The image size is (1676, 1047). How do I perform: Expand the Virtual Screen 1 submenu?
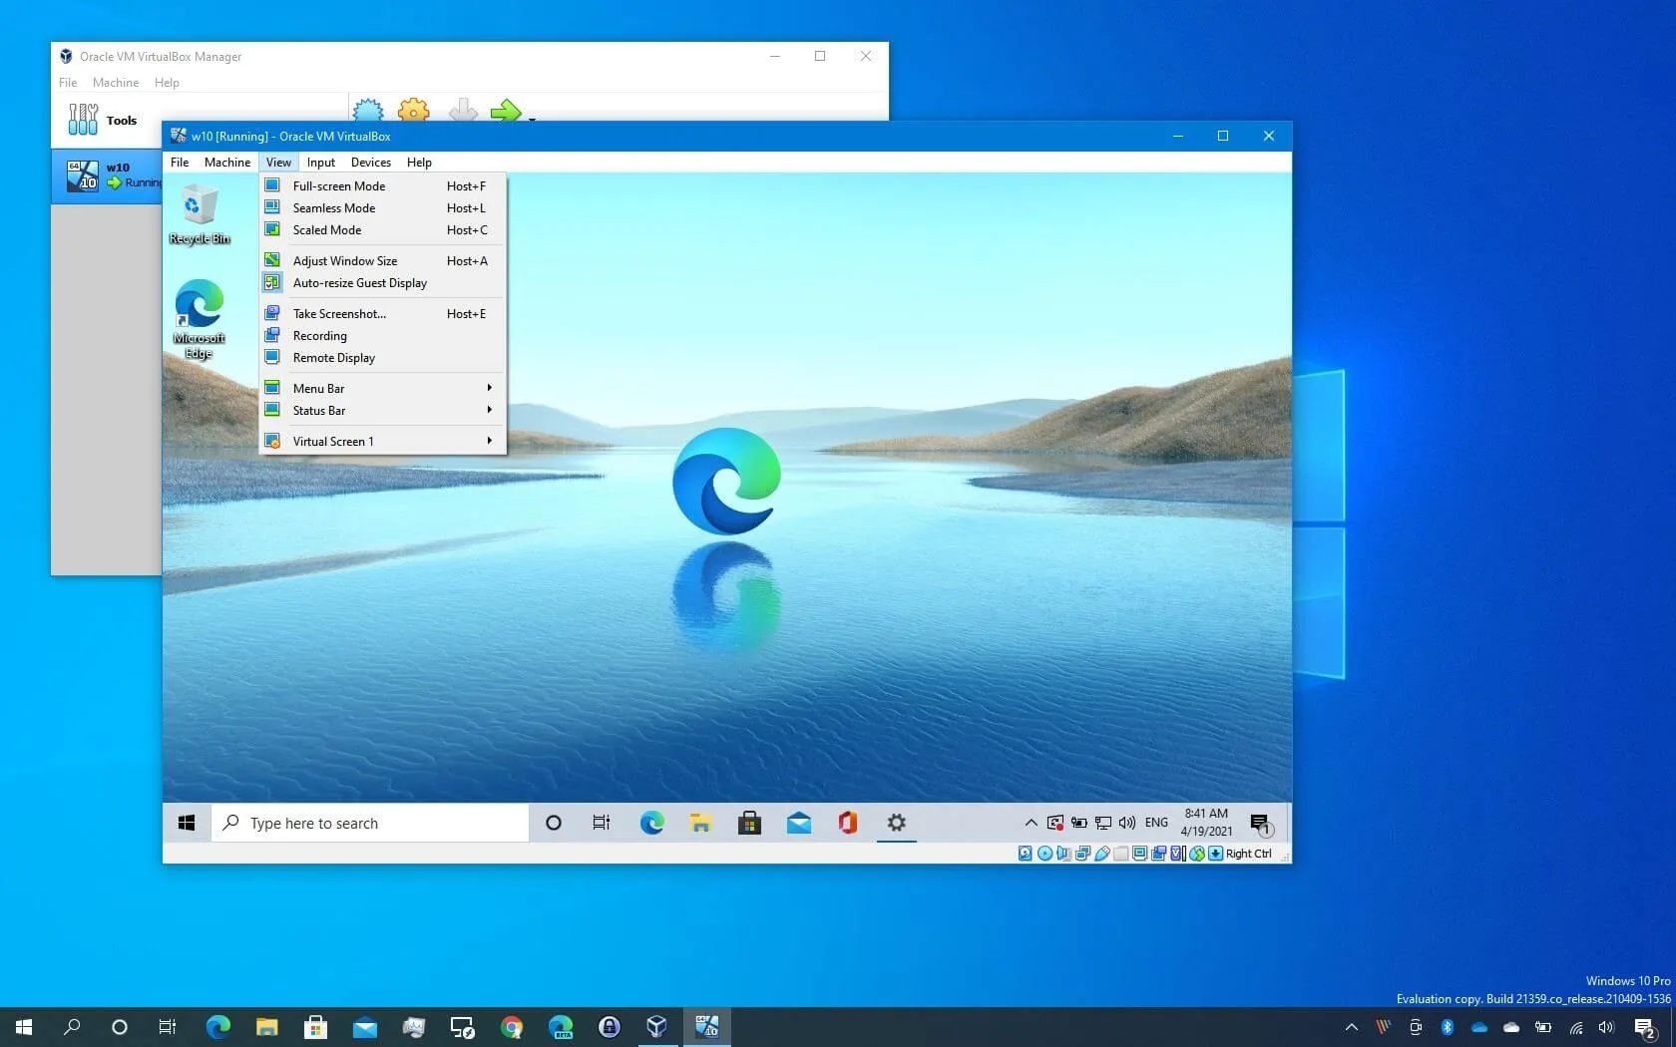coord(333,441)
